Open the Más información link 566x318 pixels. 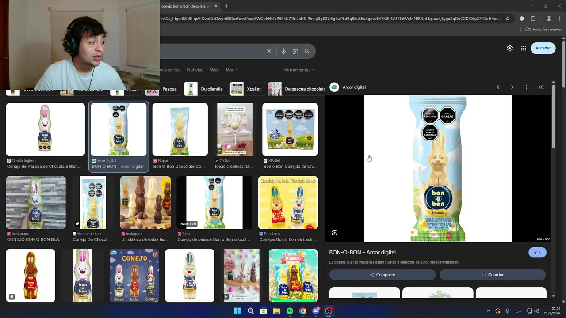[x=444, y=262]
